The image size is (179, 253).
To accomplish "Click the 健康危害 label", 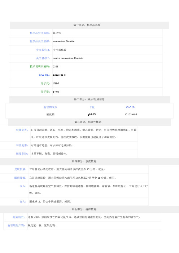I will coord(22,130).
